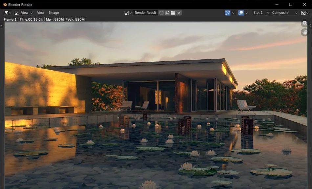
Task: Click the Blender logo in title bar
Action: click(5, 5)
